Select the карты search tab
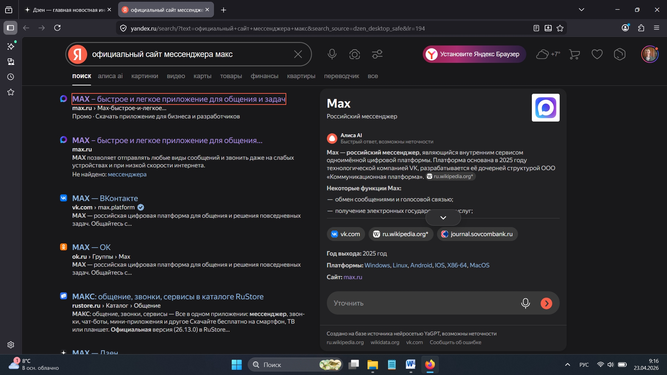667x375 pixels. 203,76
